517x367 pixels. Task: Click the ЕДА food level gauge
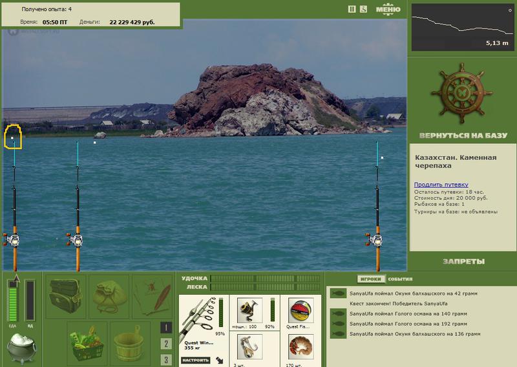point(12,301)
